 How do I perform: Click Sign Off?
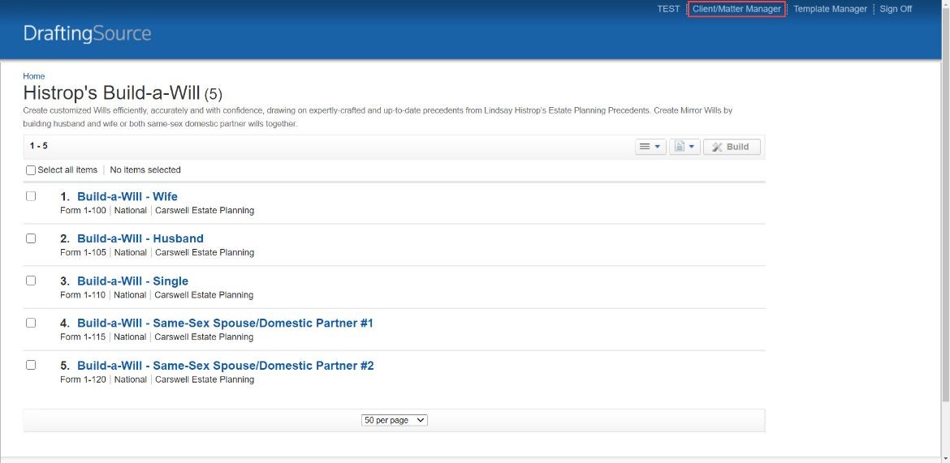pyautogui.click(x=896, y=9)
